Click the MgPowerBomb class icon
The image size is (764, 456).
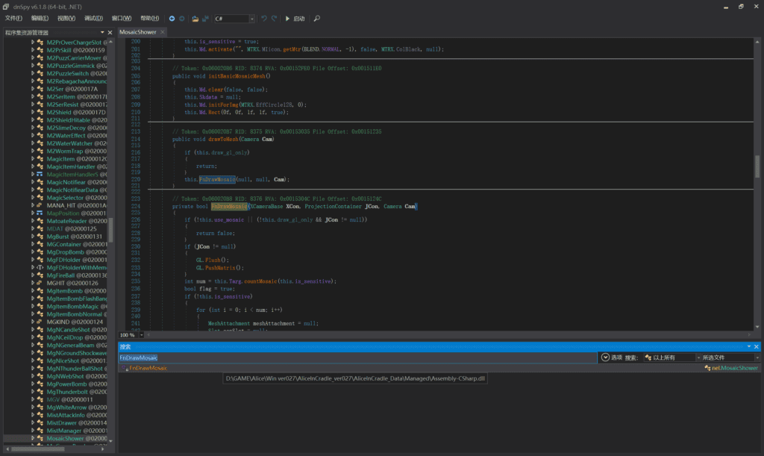pyautogui.click(x=40, y=384)
